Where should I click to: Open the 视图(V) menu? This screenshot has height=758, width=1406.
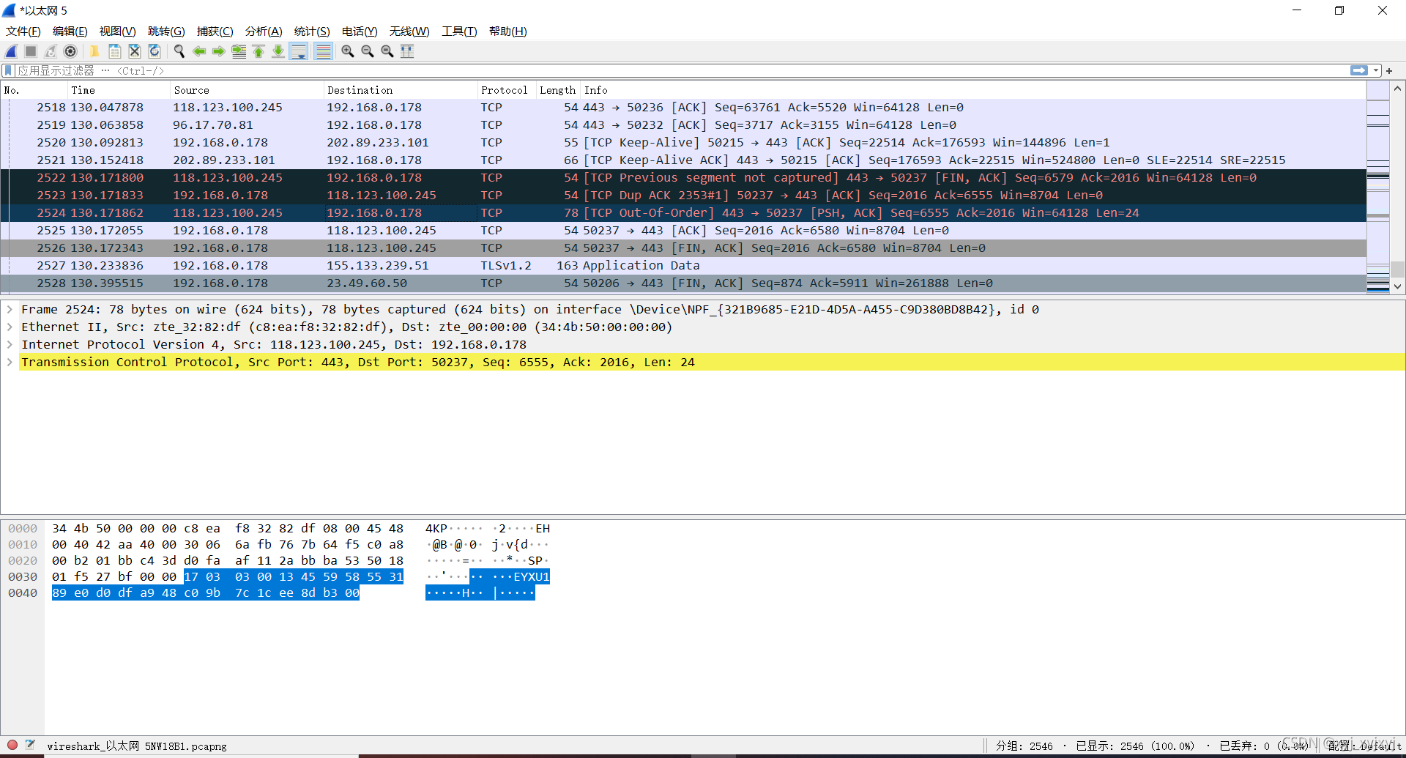click(118, 31)
